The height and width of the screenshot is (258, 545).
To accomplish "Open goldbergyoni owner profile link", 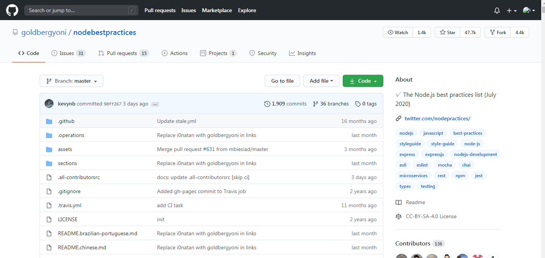I will (44, 32).
